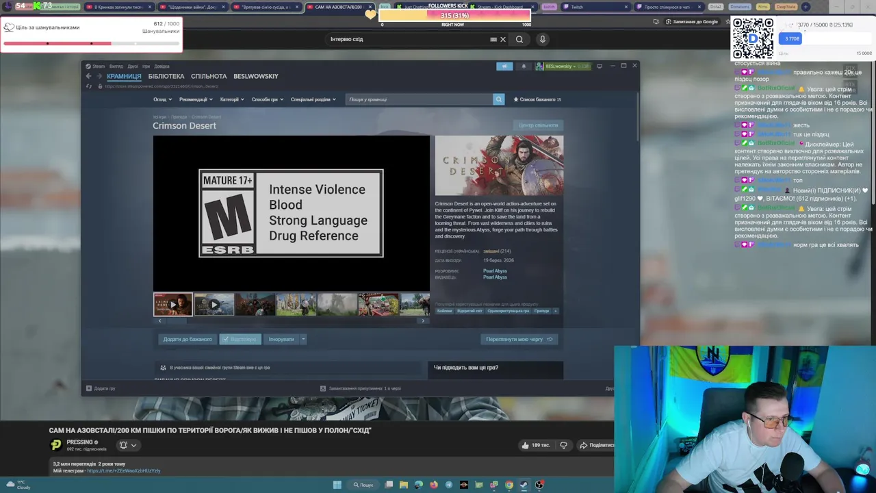Open the Друзі menu

(x=133, y=66)
